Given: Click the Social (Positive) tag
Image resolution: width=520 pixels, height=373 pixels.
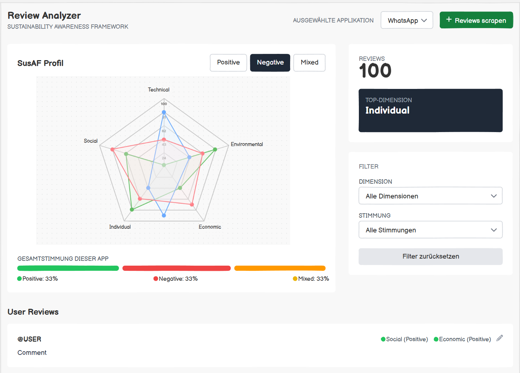Looking at the screenshot, I should [x=404, y=339].
